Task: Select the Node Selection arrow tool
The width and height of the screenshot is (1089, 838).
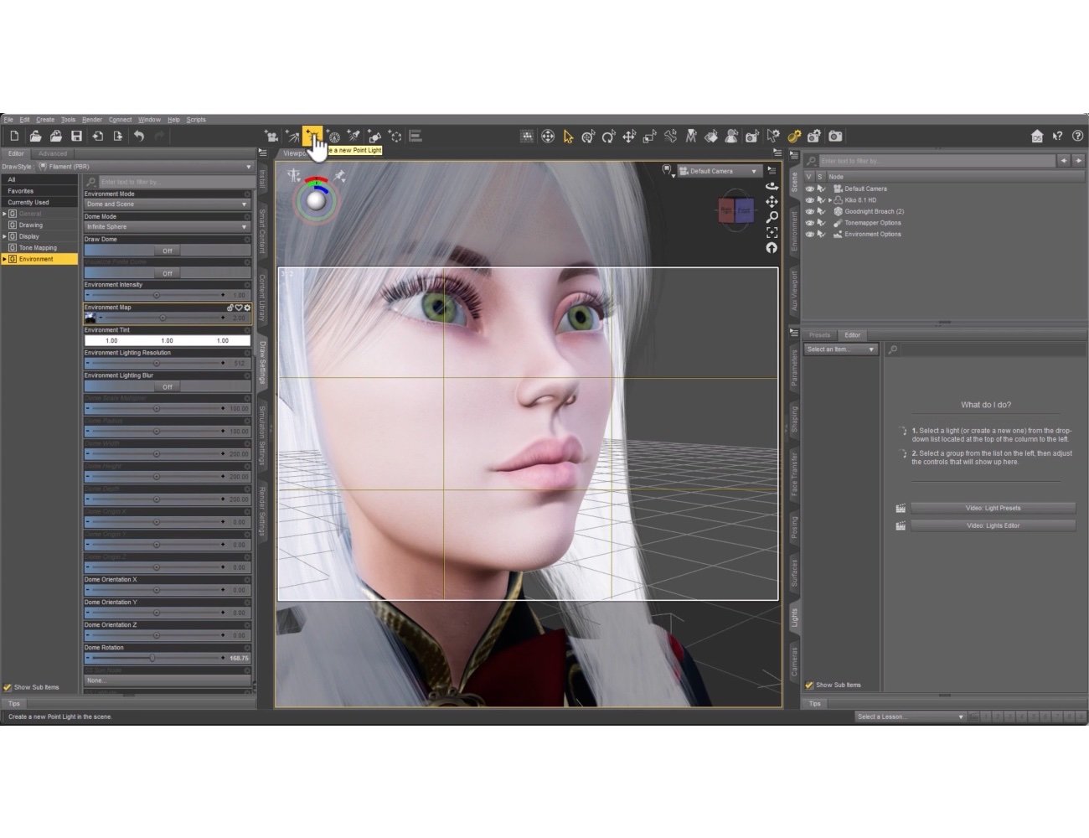Action: (x=568, y=136)
